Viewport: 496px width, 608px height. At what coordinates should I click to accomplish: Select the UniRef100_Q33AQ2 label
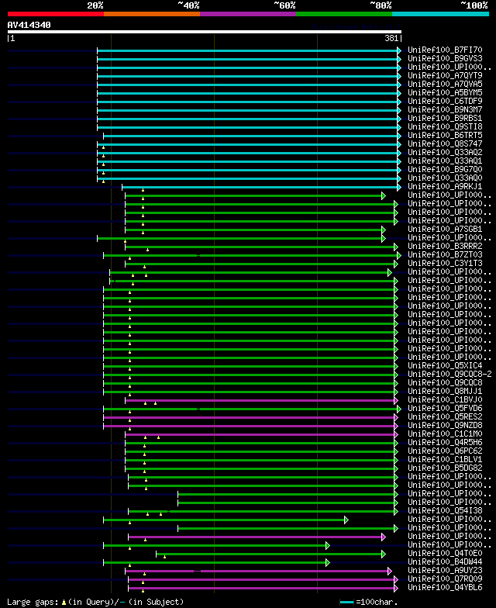point(445,152)
